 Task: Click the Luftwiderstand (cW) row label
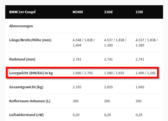click(x=26, y=115)
